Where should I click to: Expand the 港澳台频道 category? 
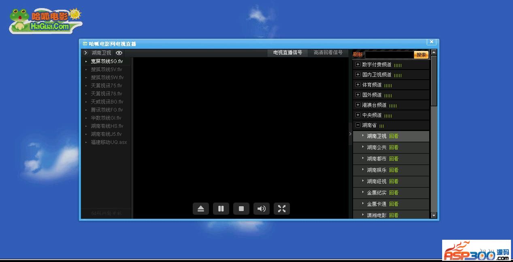pyautogui.click(x=358, y=105)
